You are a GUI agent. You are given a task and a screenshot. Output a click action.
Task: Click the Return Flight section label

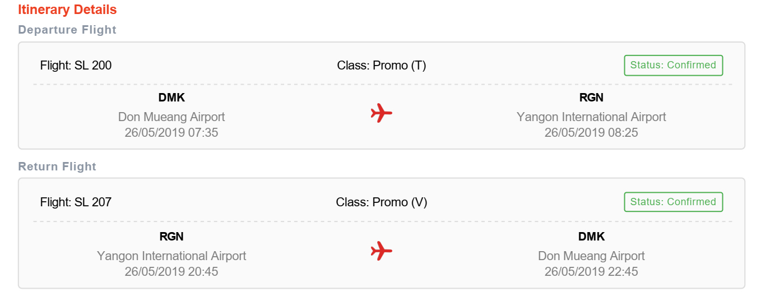pyautogui.click(x=57, y=166)
